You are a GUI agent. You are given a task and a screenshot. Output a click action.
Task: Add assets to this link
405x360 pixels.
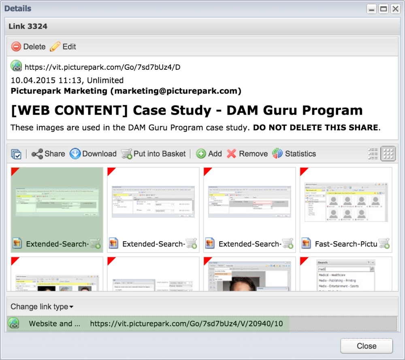coord(209,154)
